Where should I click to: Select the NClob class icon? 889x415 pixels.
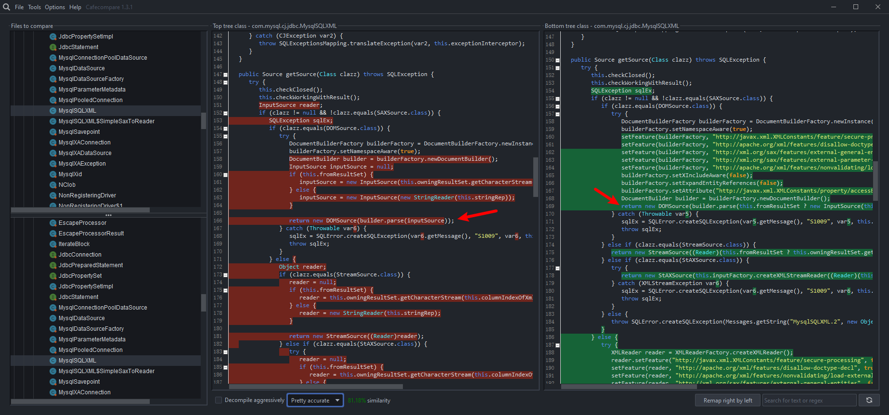point(53,185)
